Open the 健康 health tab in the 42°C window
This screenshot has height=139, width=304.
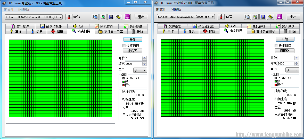click(x=57, y=31)
